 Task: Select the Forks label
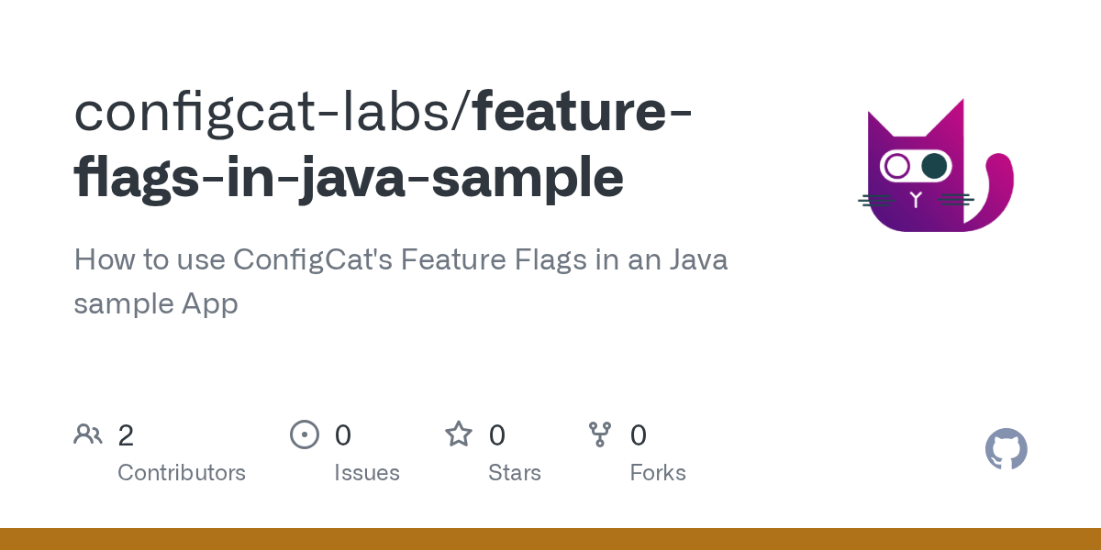[x=658, y=473]
